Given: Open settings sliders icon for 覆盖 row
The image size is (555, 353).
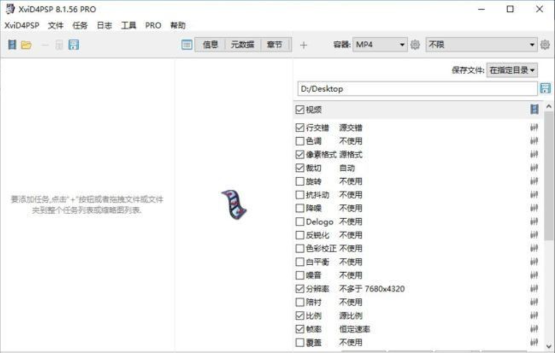Looking at the screenshot, I should (x=534, y=342).
